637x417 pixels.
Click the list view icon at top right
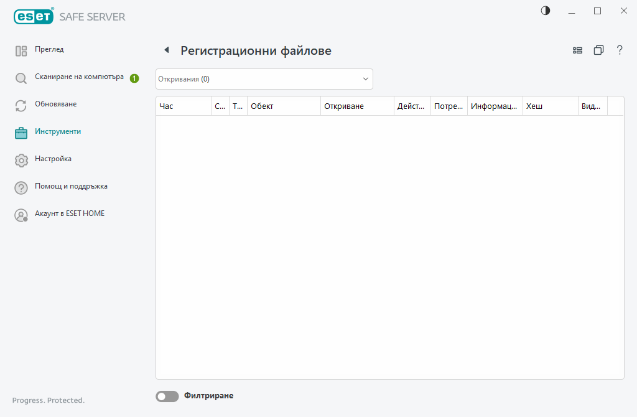[x=577, y=50]
